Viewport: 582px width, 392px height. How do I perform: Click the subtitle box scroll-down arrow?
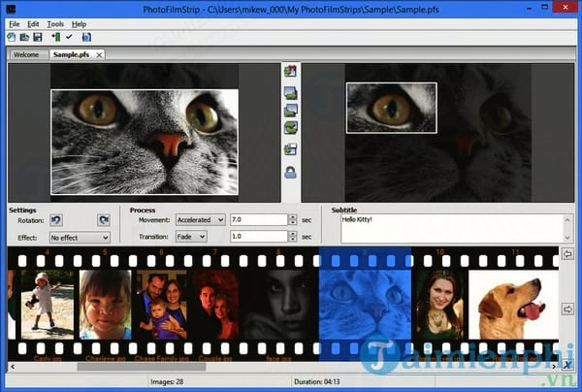(x=567, y=238)
